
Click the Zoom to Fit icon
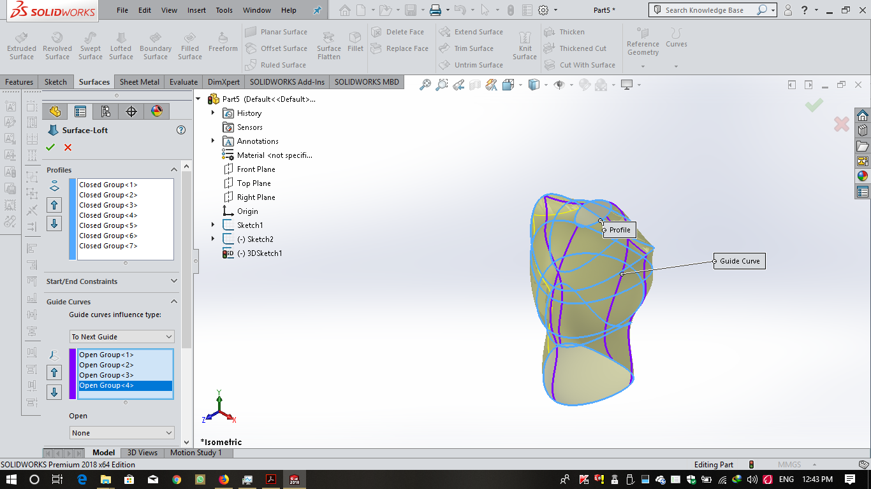(425, 85)
